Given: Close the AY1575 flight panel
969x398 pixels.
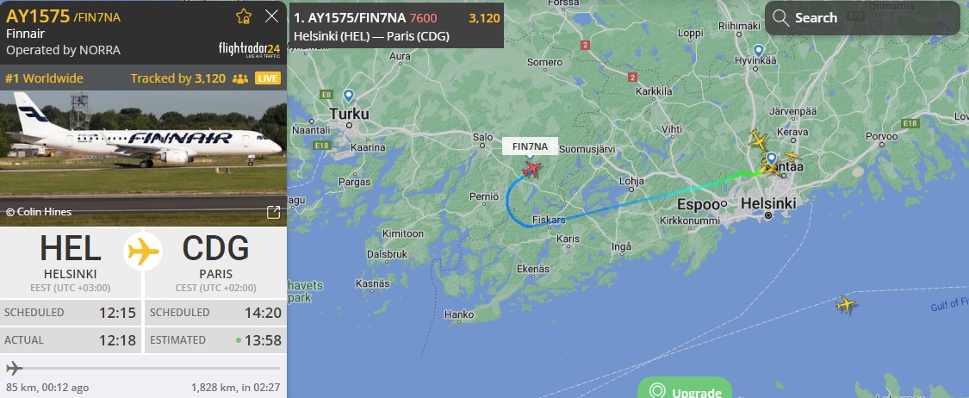Looking at the screenshot, I should coord(271,16).
